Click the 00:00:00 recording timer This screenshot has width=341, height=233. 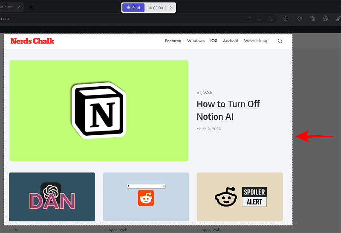(x=155, y=8)
